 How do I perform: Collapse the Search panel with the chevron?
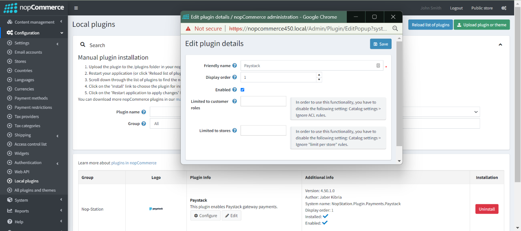pos(501,45)
